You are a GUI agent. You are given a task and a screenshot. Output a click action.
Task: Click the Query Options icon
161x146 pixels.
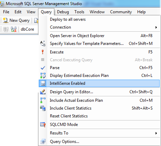point(43,142)
